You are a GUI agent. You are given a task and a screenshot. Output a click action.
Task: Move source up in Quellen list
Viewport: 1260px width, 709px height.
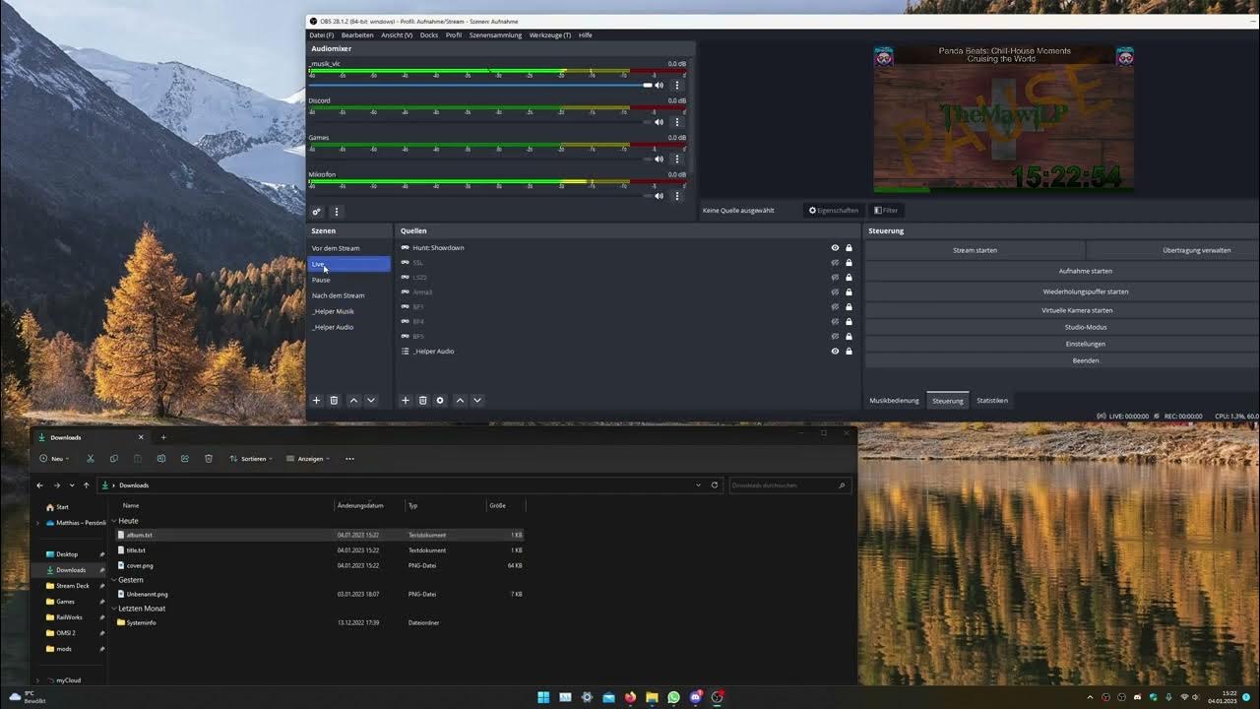460,401
